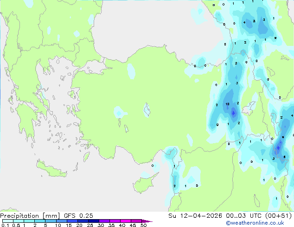The height and width of the screenshot is (227, 294).
Task: Click the date "Su 12-04-2026"
Action: click(195, 216)
